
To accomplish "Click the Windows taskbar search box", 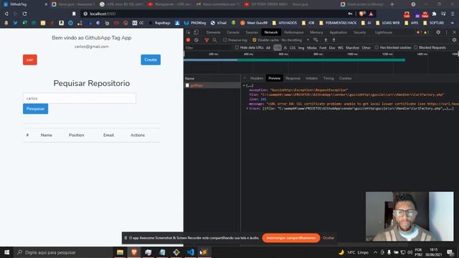I will pyautogui.click(x=63, y=252).
